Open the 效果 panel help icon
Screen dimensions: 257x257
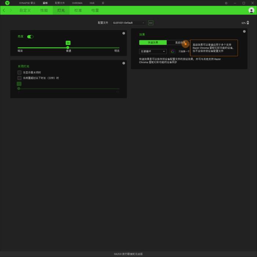[x=244, y=32]
